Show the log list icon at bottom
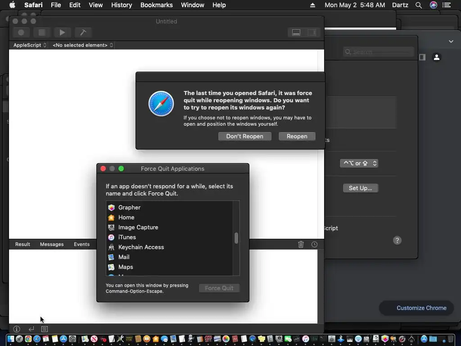Viewport: 461px width, 346px height. (x=45, y=329)
